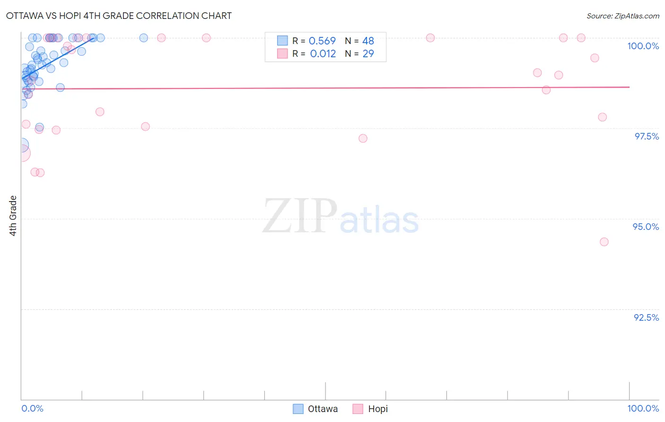The image size is (665, 422).
Task: Click the N = 29 value in legend
Action: 359,53
